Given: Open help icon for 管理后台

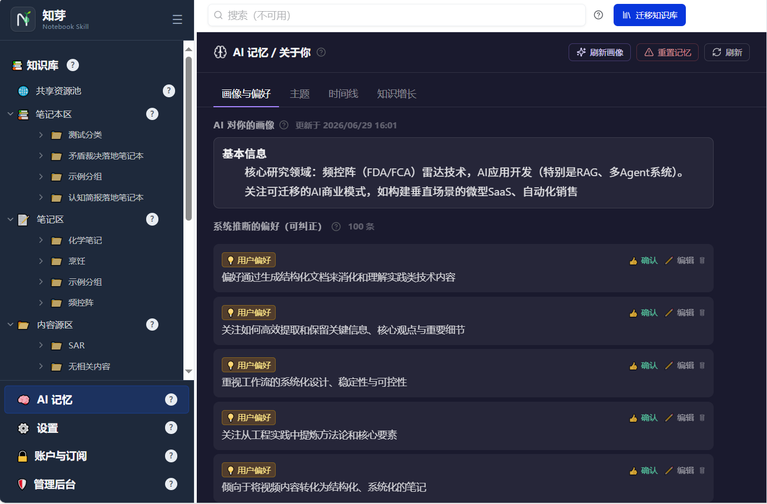Looking at the screenshot, I should point(171,484).
